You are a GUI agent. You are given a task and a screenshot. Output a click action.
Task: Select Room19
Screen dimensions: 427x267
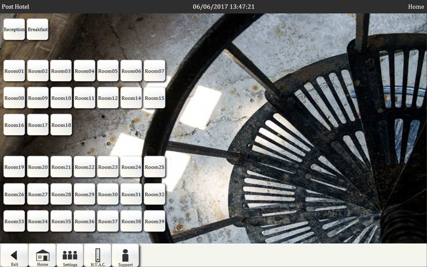[14, 167]
